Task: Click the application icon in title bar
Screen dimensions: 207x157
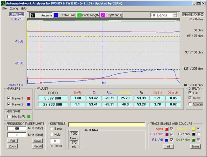Action: (3, 3)
